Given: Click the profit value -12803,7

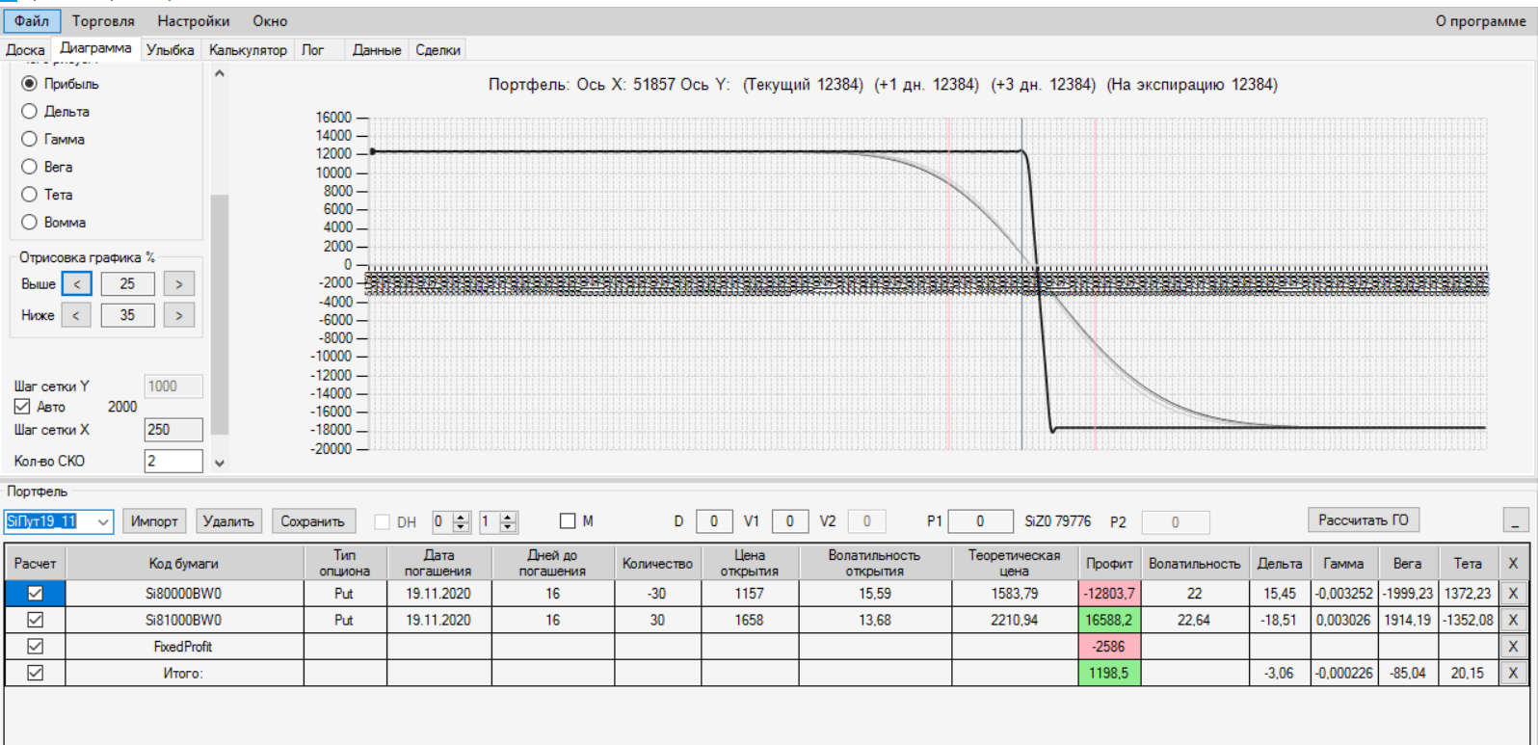Looking at the screenshot, I should click(1109, 594).
